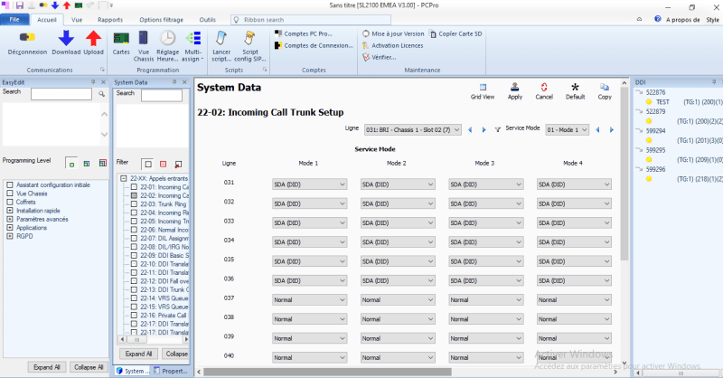Check box for 22-01: Incoming Call
Screen dimensions: 723x378
pyautogui.click(x=134, y=187)
